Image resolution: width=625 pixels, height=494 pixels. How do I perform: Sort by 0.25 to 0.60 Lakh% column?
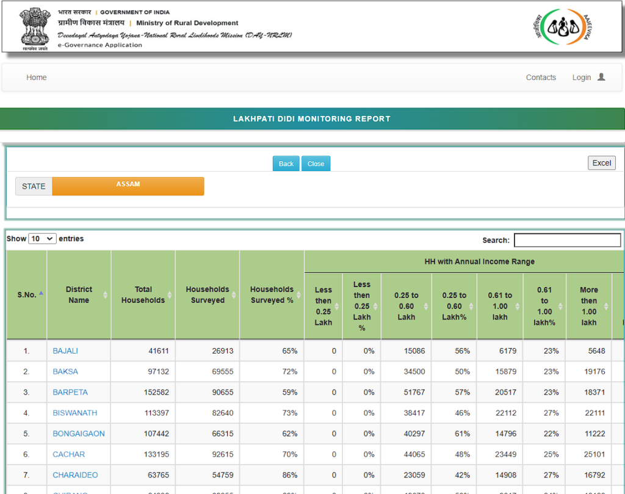[x=471, y=306]
